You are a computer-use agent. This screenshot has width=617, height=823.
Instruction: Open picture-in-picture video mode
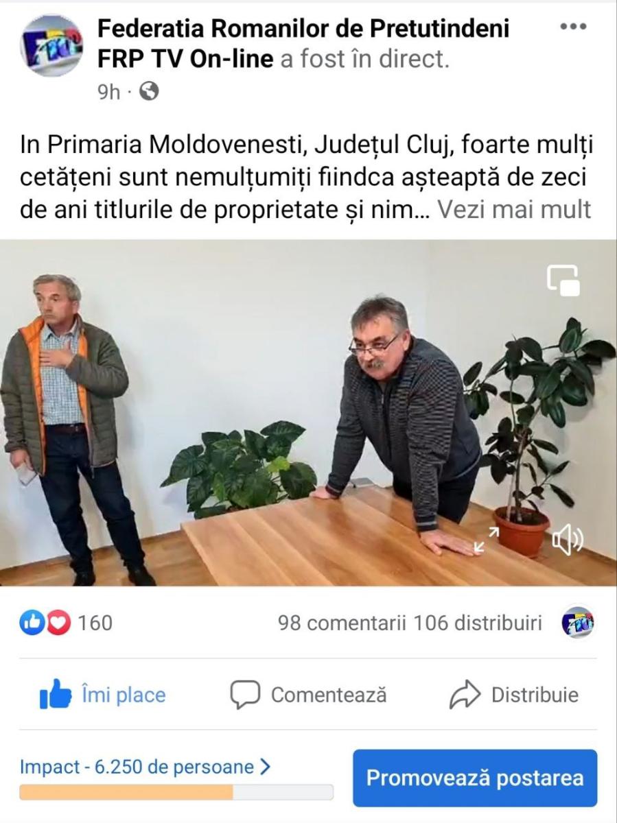click(563, 280)
